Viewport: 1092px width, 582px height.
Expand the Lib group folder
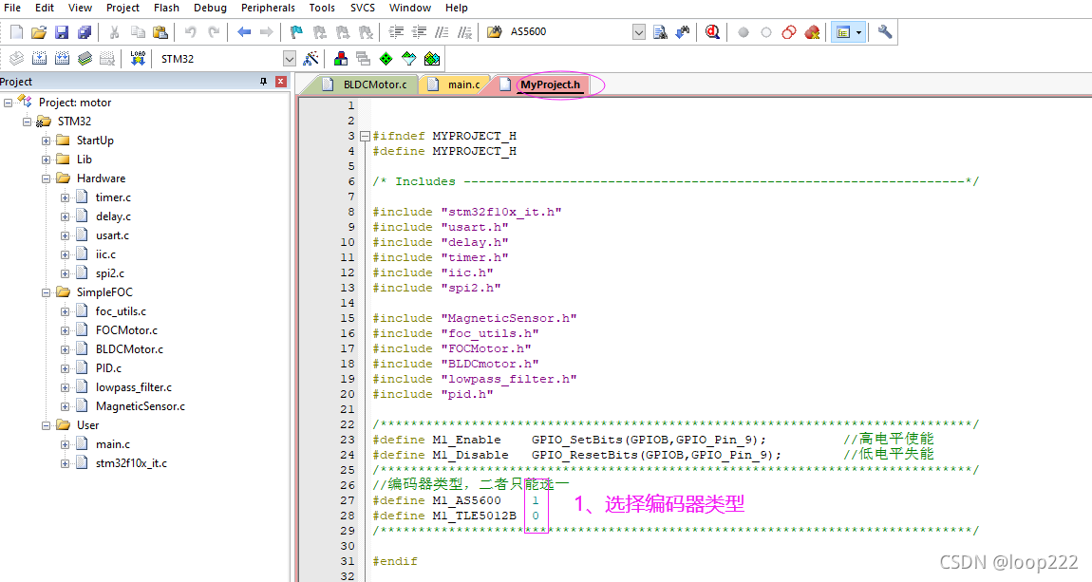[46, 160]
